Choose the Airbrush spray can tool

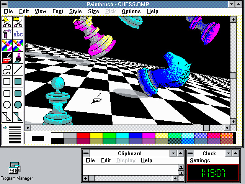7,34
